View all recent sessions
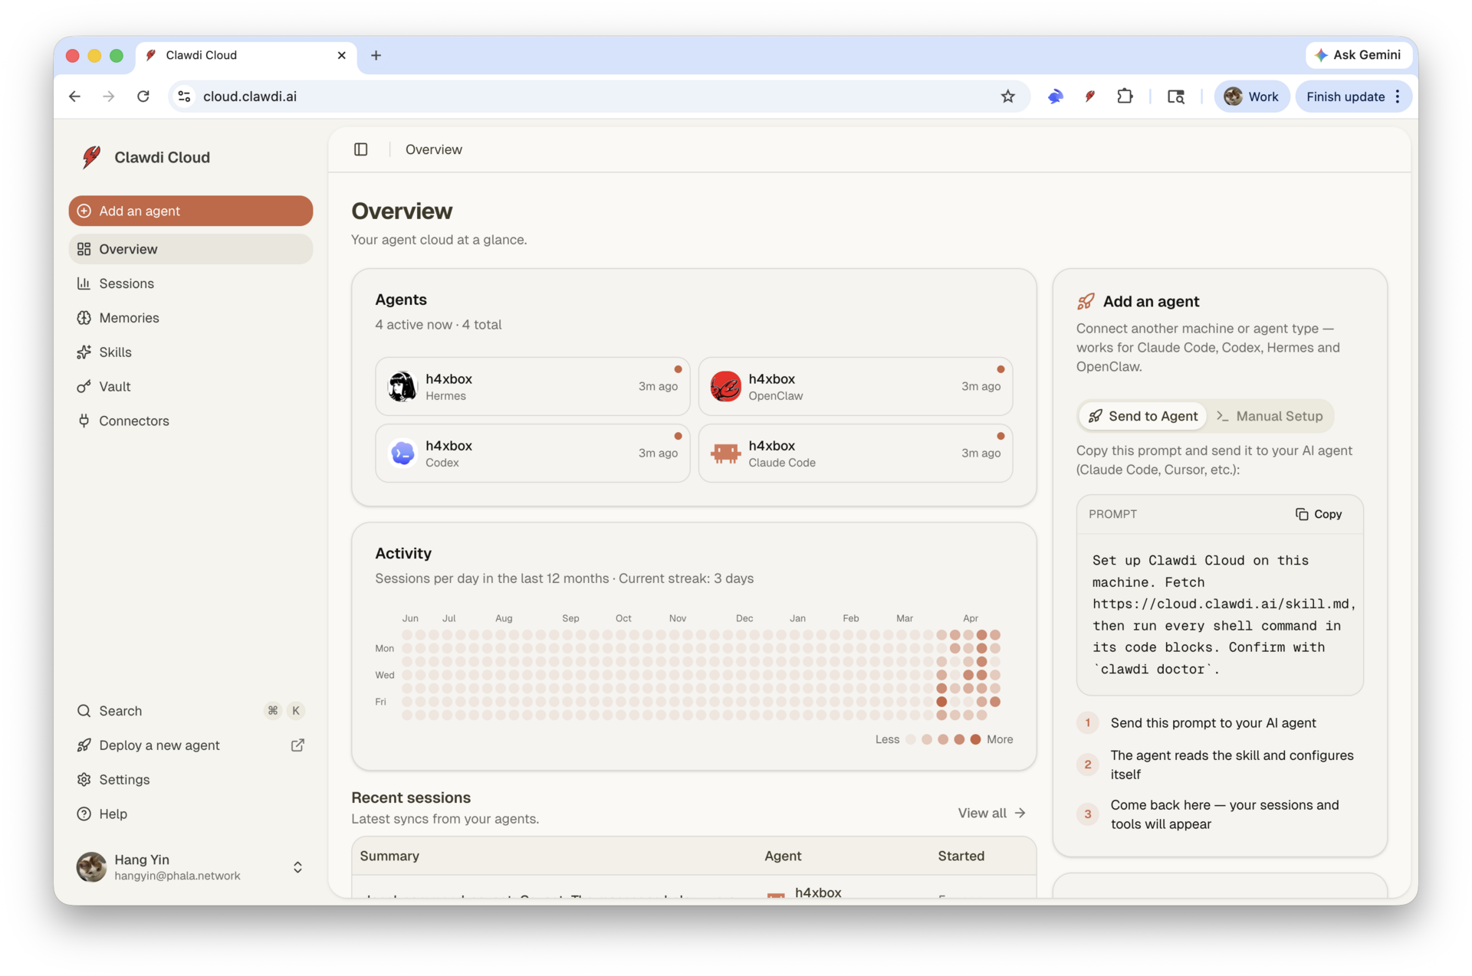The width and height of the screenshot is (1472, 976). tap(991, 813)
